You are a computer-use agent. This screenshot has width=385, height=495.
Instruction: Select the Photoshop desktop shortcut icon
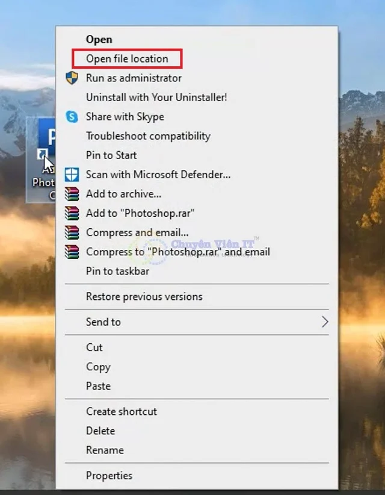[x=41, y=160]
